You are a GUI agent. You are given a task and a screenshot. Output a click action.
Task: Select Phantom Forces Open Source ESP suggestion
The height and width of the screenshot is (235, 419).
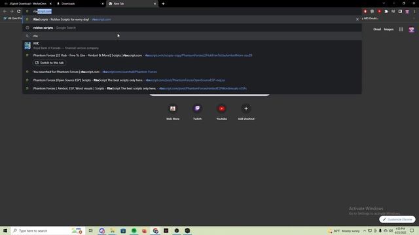(x=192, y=80)
